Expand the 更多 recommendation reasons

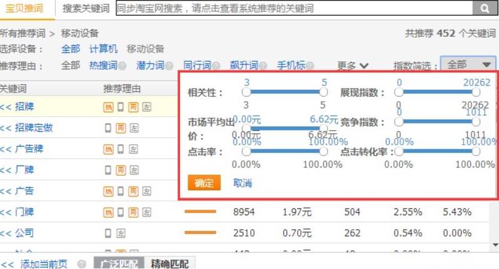[353, 66]
